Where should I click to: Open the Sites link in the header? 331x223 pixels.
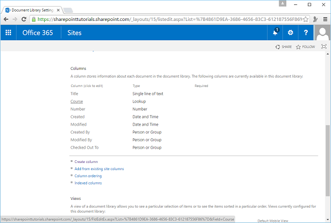coord(75,32)
